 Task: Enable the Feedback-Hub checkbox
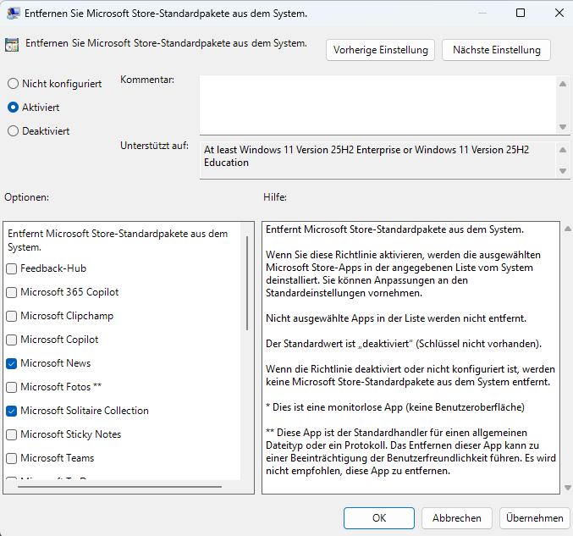coord(12,268)
